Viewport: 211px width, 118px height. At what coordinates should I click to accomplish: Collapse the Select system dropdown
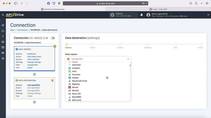coord(128,59)
